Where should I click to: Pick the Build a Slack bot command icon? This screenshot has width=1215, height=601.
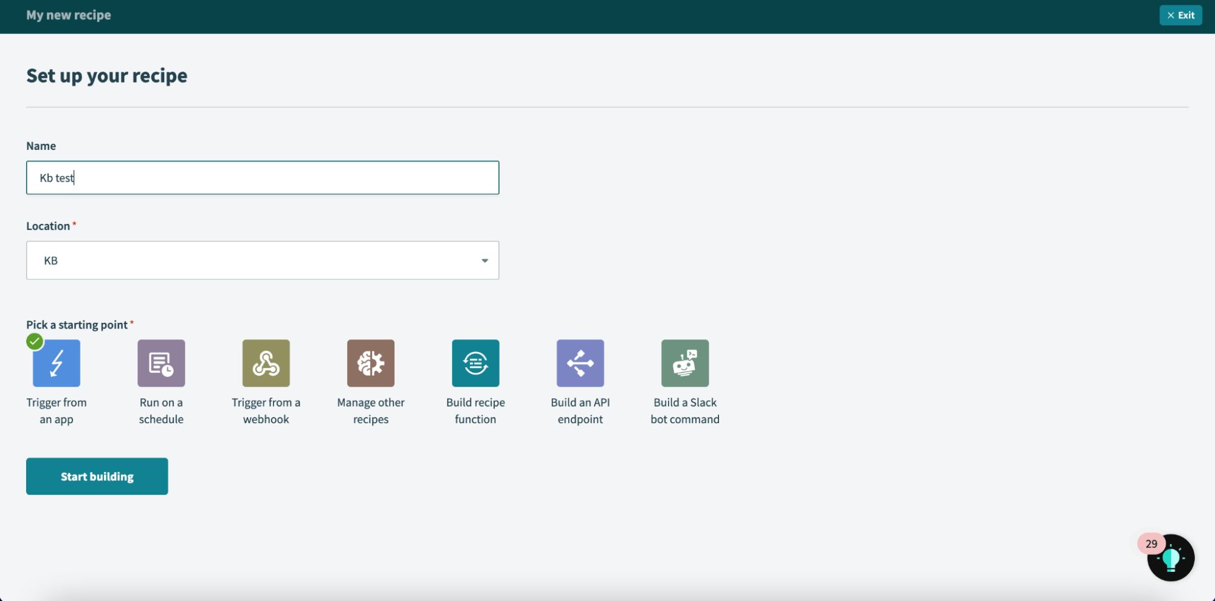pos(685,363)
